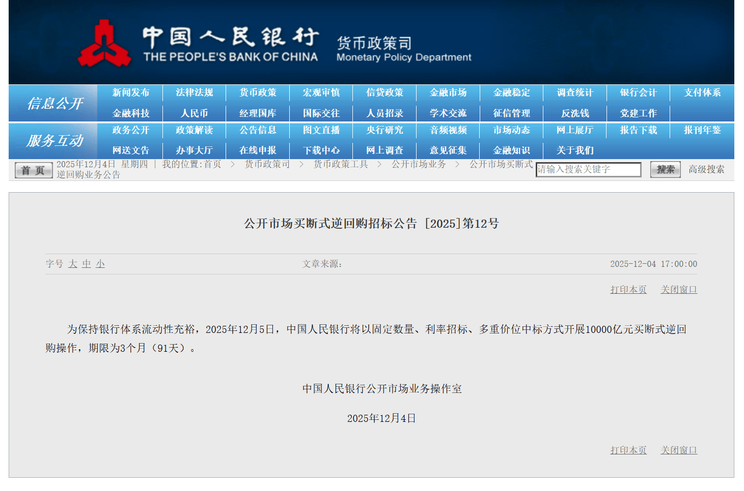Set font size to large (大)
Screen dimensions: 744x491
pyautogui.click(x=73, y=264)
